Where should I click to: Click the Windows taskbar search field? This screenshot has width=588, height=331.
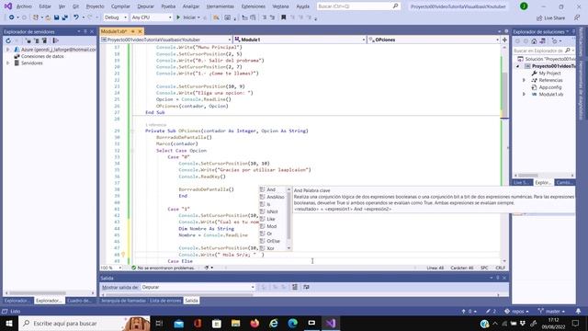(85, 323)
